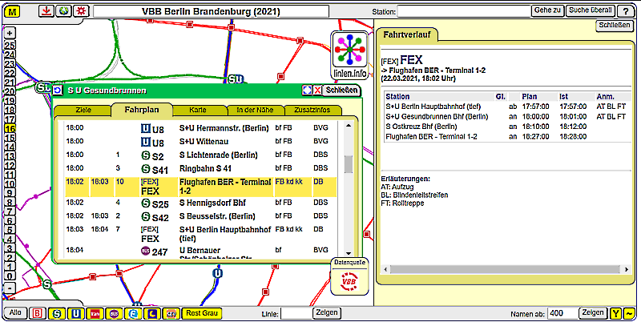
Task: Click the Fahrtverlauf horizontal scrollbar
Action: [x=506, y=270]
